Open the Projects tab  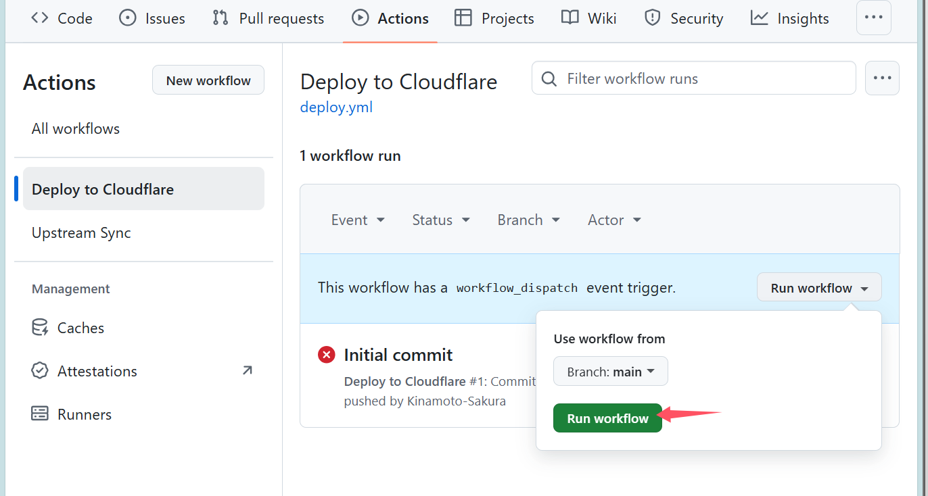494,18
